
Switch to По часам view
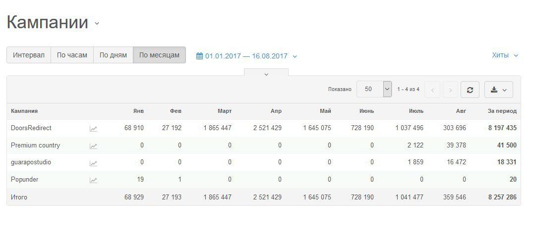(72, 55)
